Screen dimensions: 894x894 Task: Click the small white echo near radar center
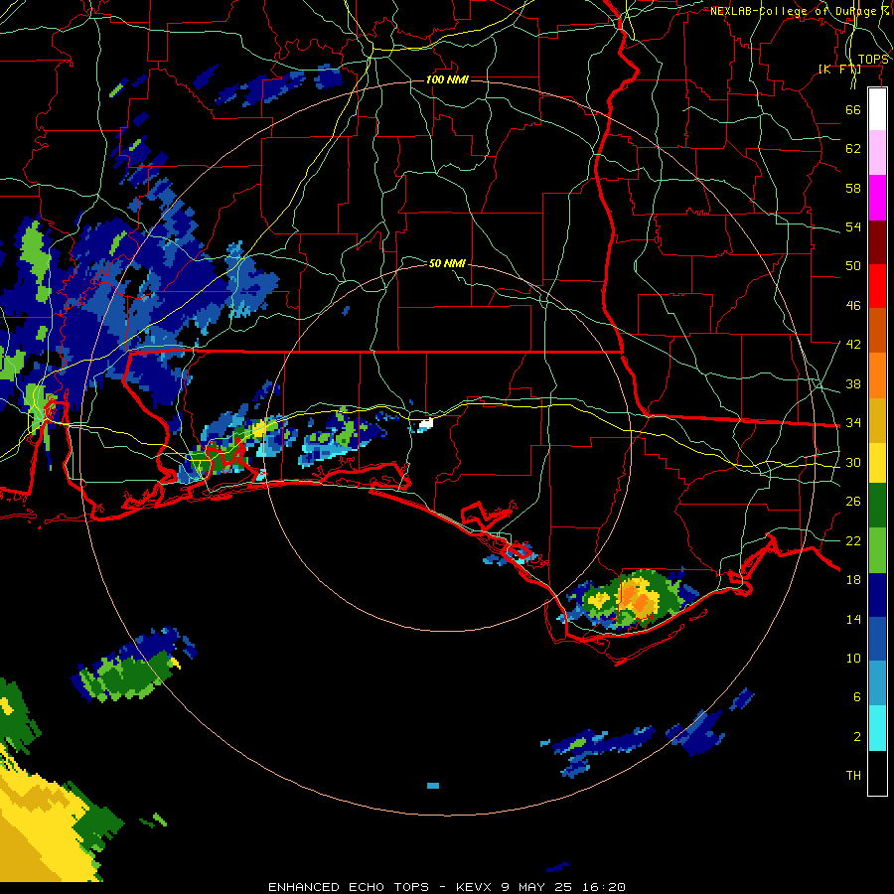point(426,423)
